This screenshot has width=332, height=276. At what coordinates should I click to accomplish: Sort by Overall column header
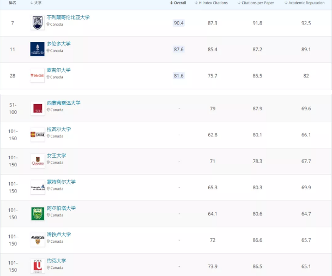pyautogui.click(x=178, y=3)
